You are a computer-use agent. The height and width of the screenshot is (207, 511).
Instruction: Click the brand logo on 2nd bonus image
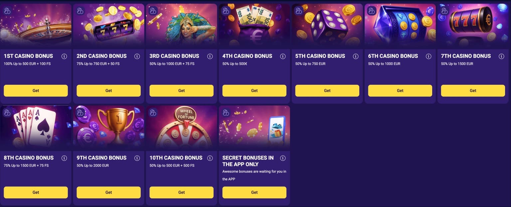click(80, 11)
